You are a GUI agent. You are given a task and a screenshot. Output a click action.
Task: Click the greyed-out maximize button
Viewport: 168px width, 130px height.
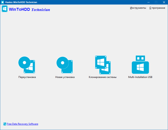coord(156,2)
